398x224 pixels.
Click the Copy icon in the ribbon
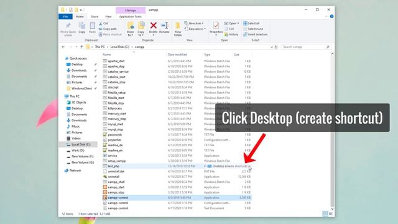81,26
